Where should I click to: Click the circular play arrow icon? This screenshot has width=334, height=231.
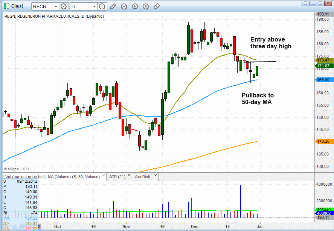[x=135, y=6]
